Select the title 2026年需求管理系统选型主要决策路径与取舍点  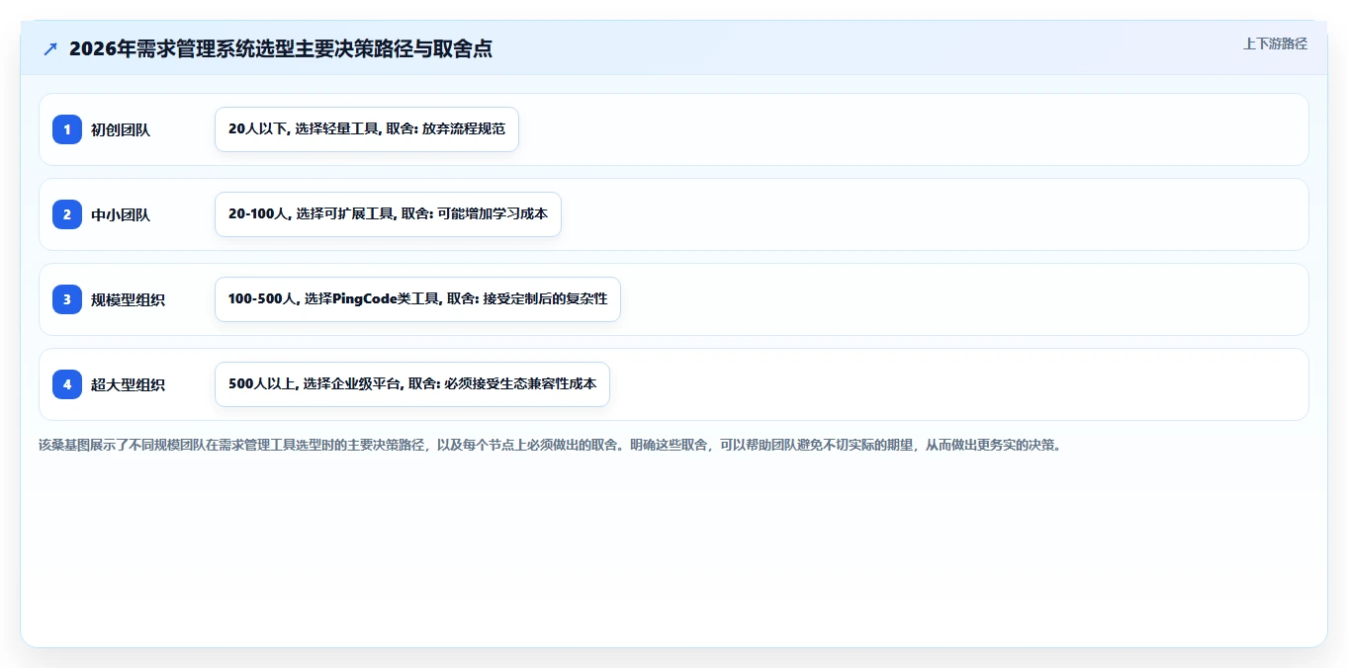281,48
